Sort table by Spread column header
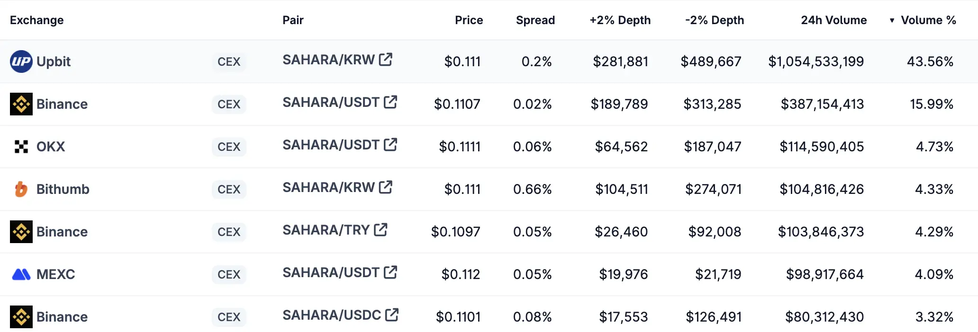Image resolution: width=978 pixels, height=332 pixels. tap(535, 20)
